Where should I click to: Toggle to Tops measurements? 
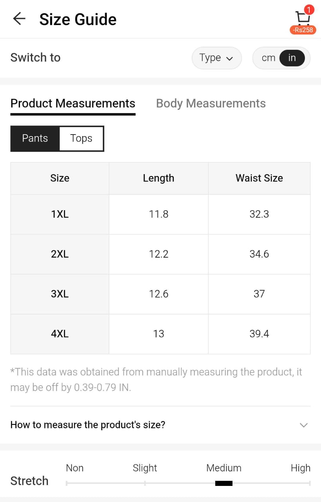pos(81,138)
